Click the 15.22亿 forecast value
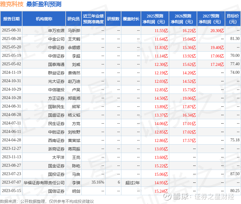The image size is (241, 204). coord(161,166)
